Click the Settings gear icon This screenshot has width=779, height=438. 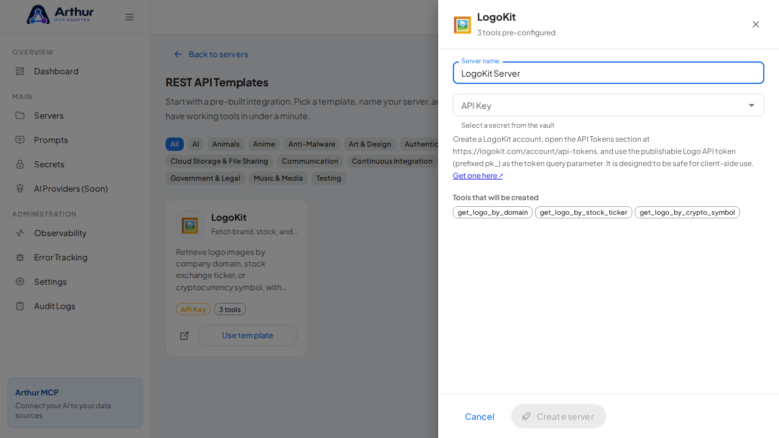tap(20, 282)
